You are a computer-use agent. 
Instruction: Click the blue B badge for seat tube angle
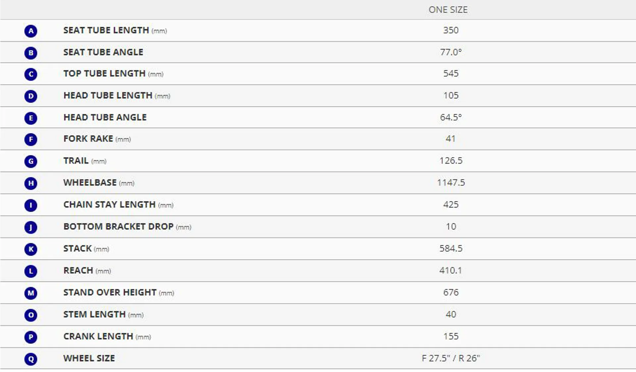click(x=31, y=53)
